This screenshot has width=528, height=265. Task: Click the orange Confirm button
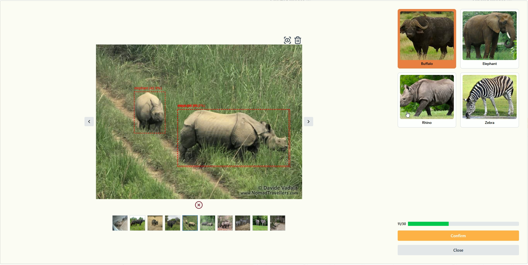tap(458, 236)
